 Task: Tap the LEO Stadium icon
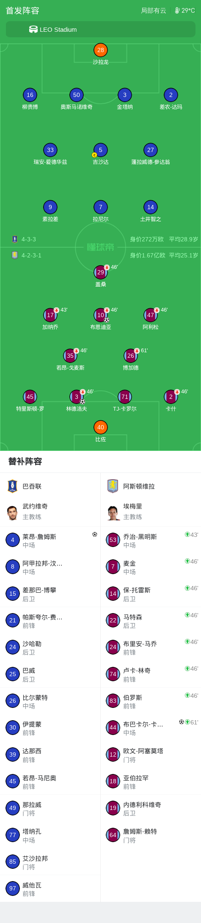(x=33, y=29)
